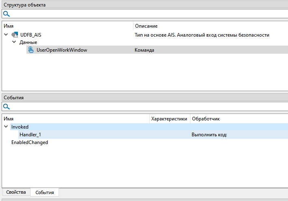Collapse the UDFB_AIS tree node

point(6,35)
